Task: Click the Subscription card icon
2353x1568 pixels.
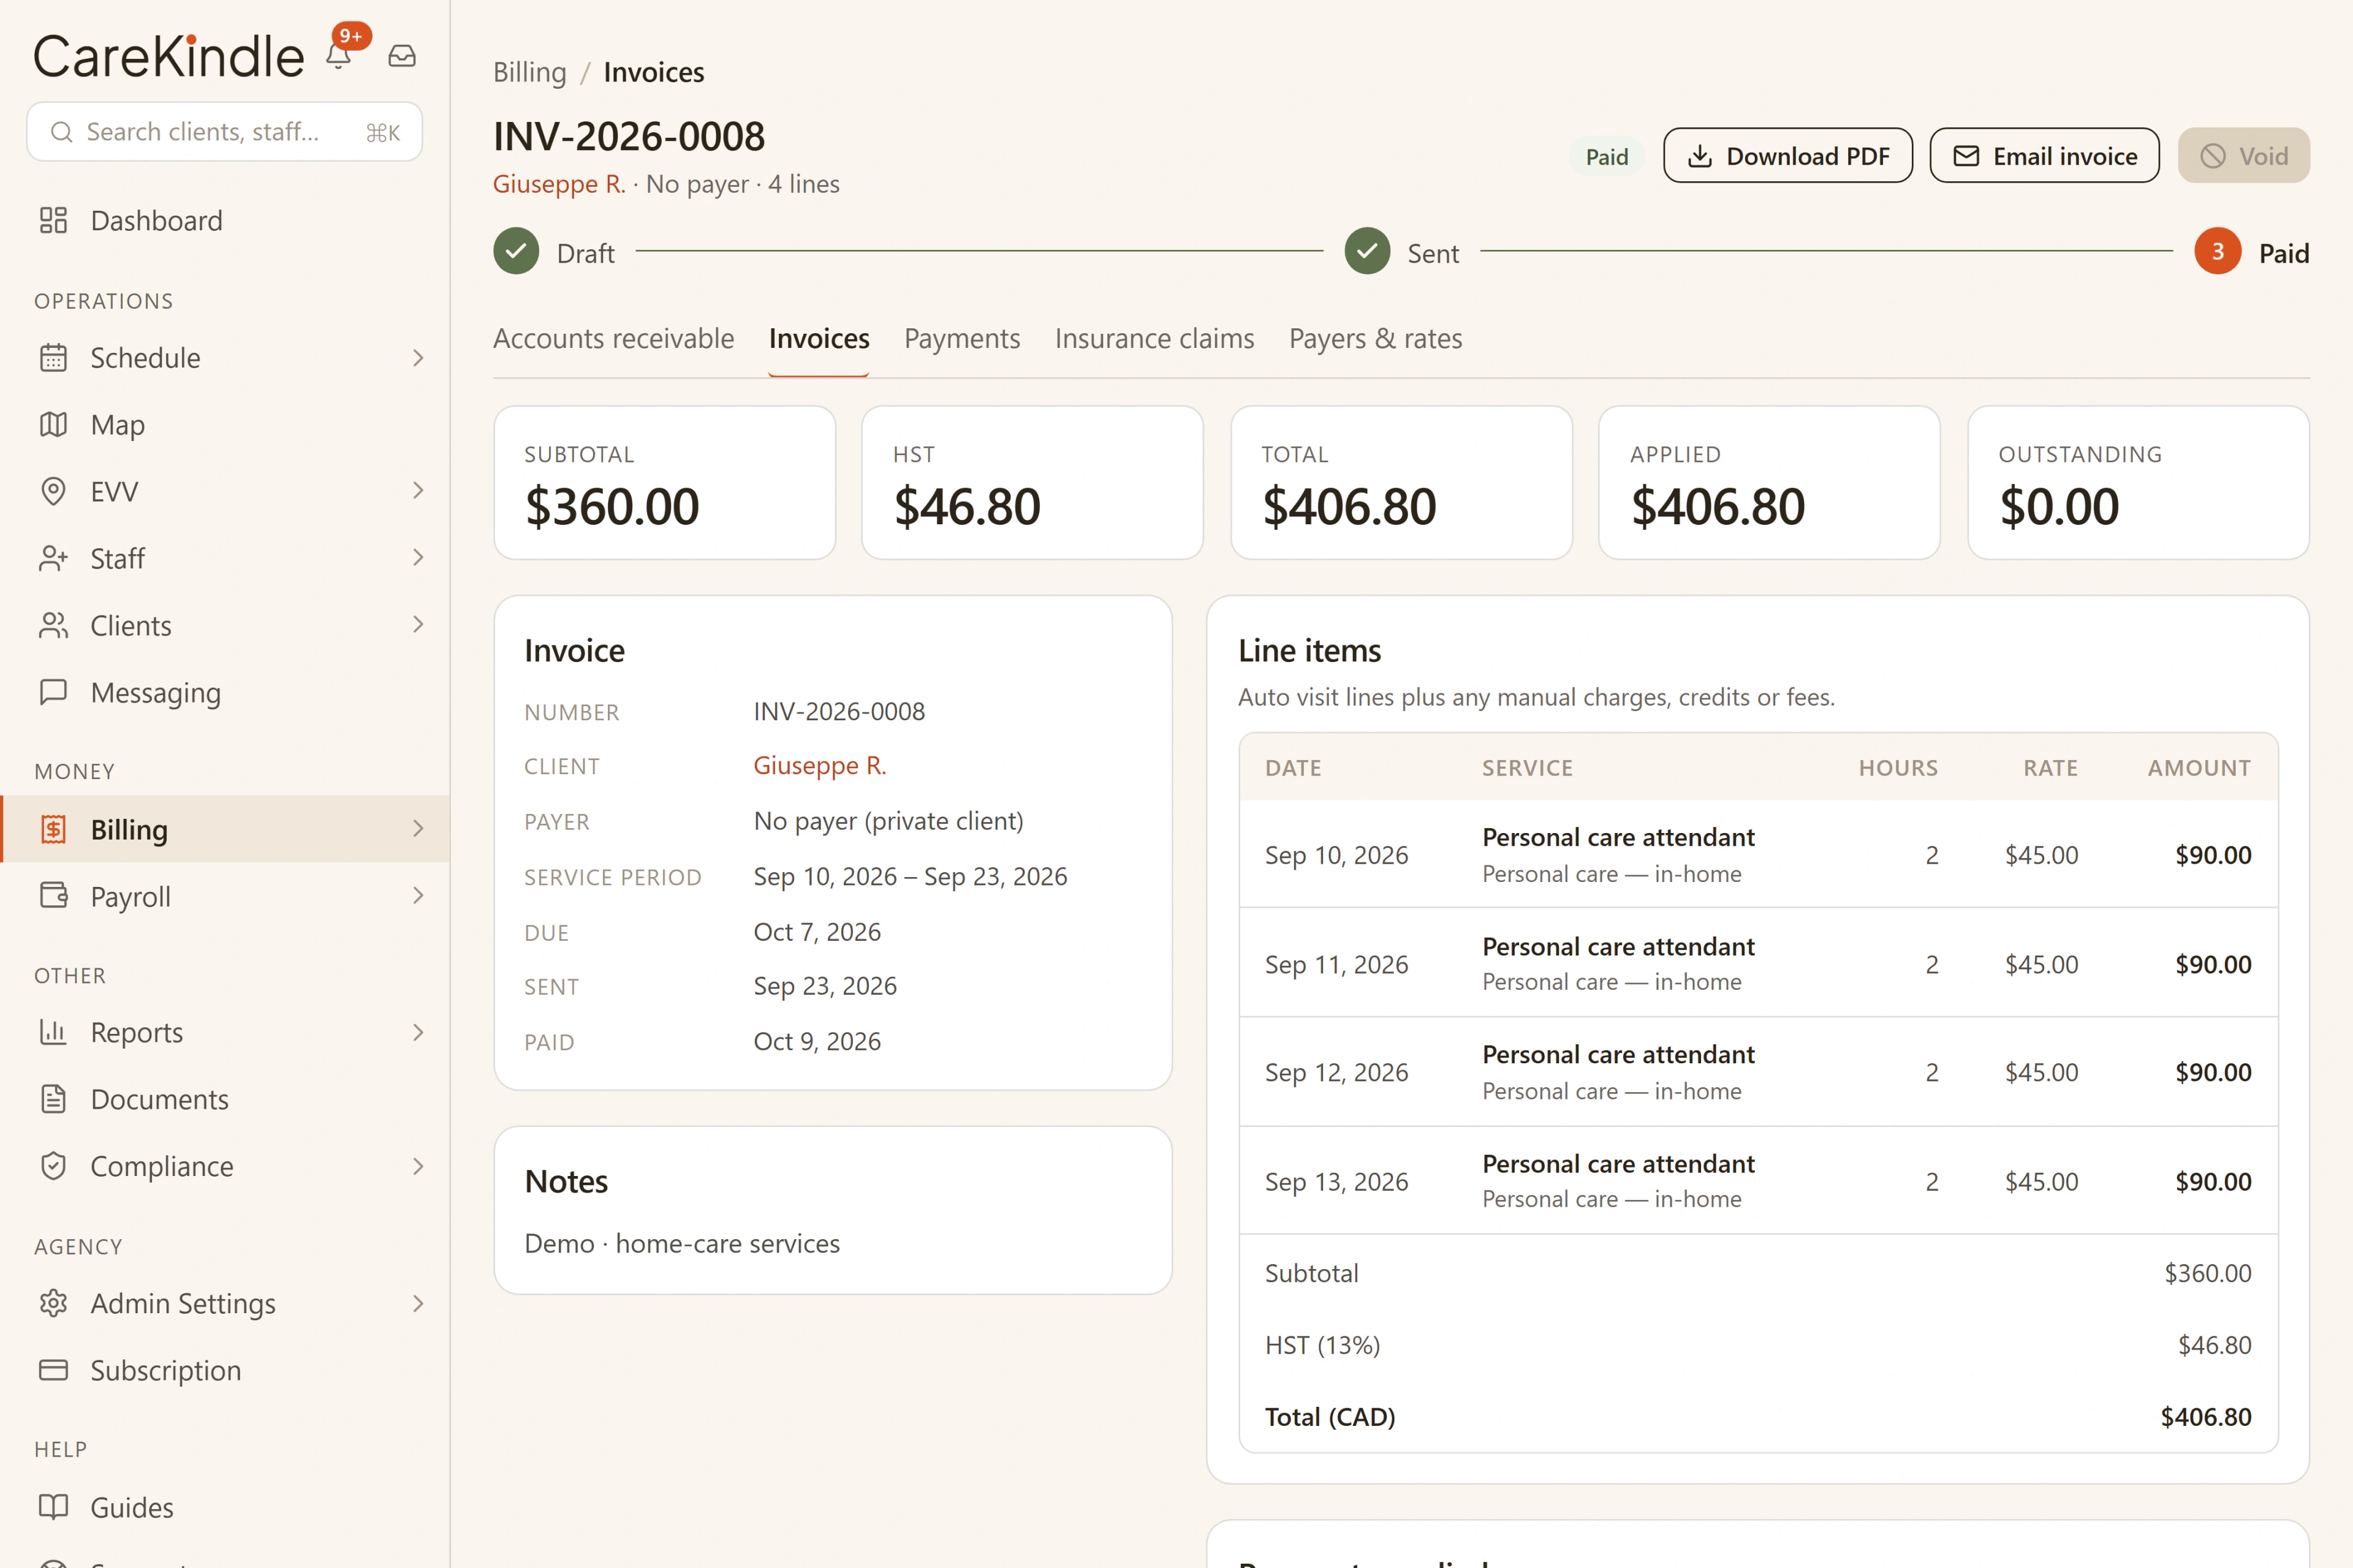Action: coord(53,1370)
